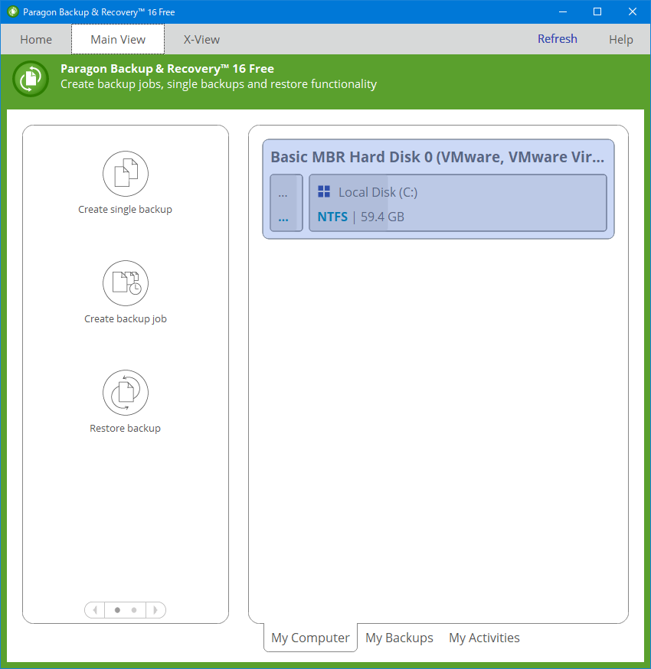Viewport: 651px width, 669px height.
Task: Switch to the My Computer tab
Action: tap(310, 638)
